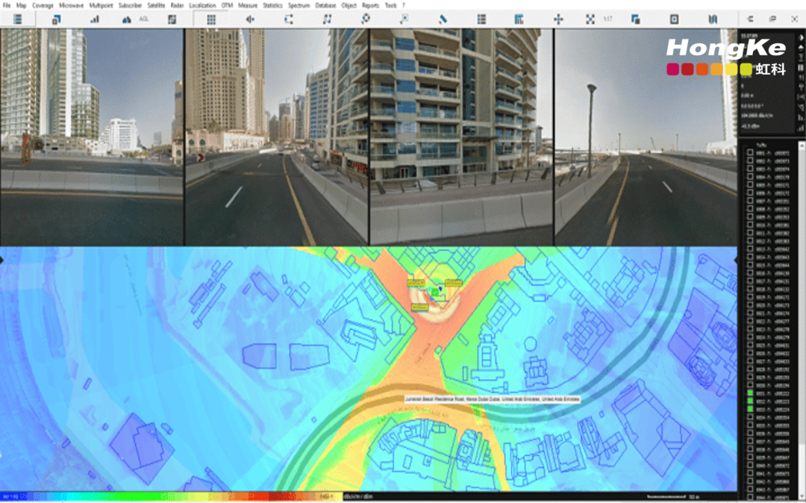Screen dimensions: 806x503
Task: Click the bar chart report icon
Action: point(519,19)
